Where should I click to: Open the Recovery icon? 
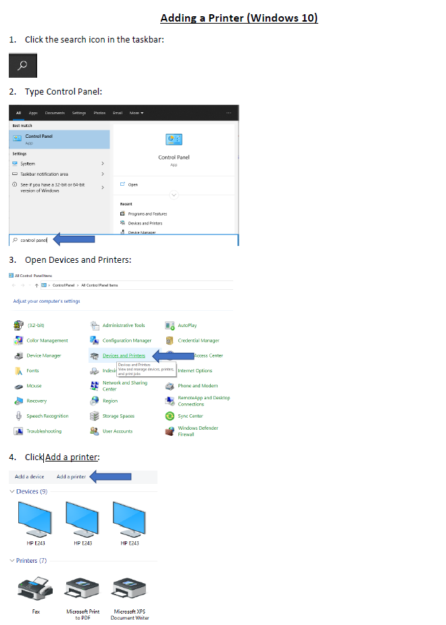18,401
